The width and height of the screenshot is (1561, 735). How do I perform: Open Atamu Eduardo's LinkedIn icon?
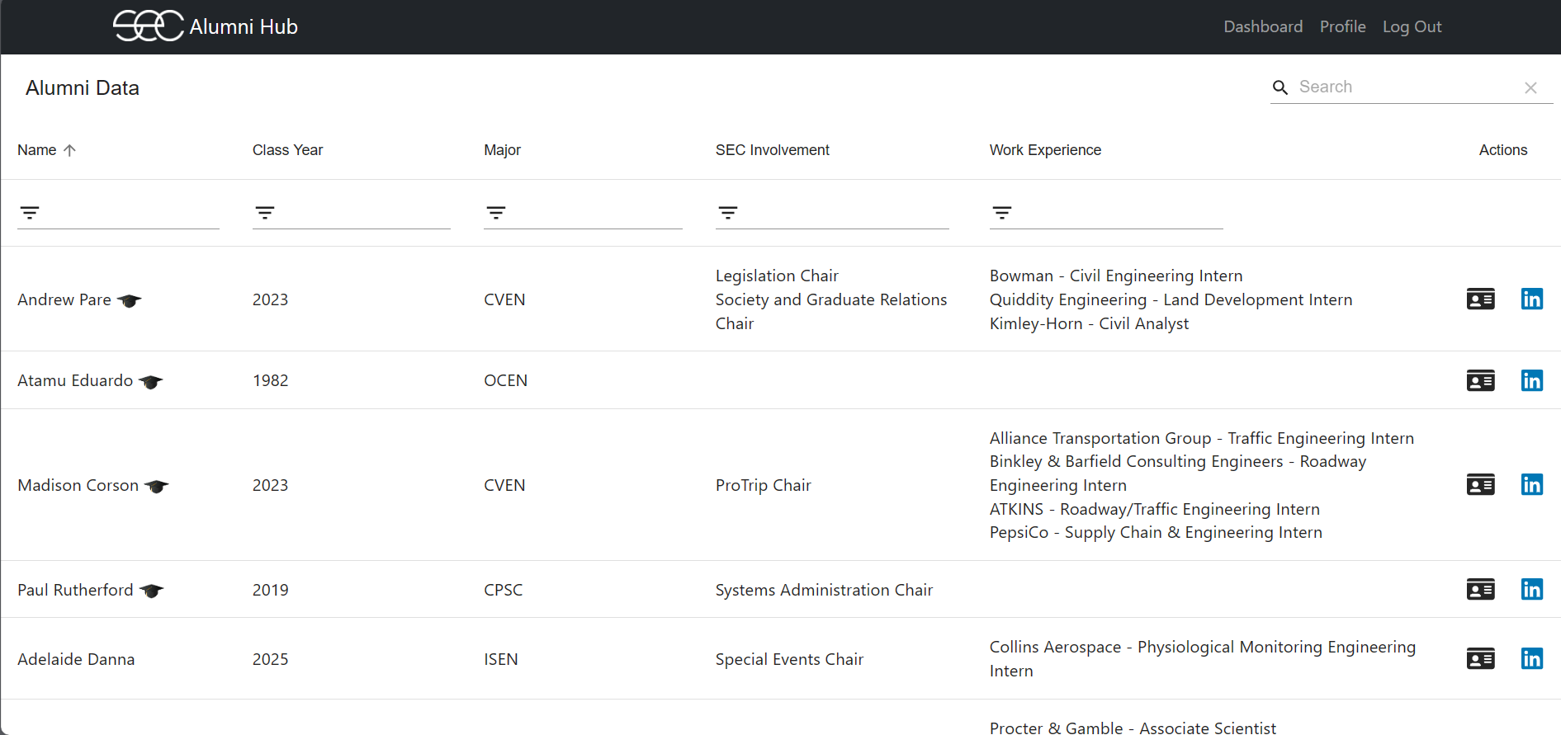coord(1531,380)
